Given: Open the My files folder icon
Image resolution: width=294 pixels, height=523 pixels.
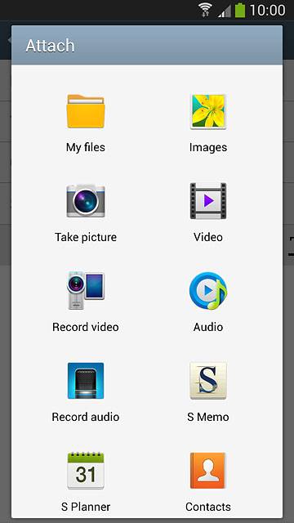Looking at the screenshot, I should point(86,111).
